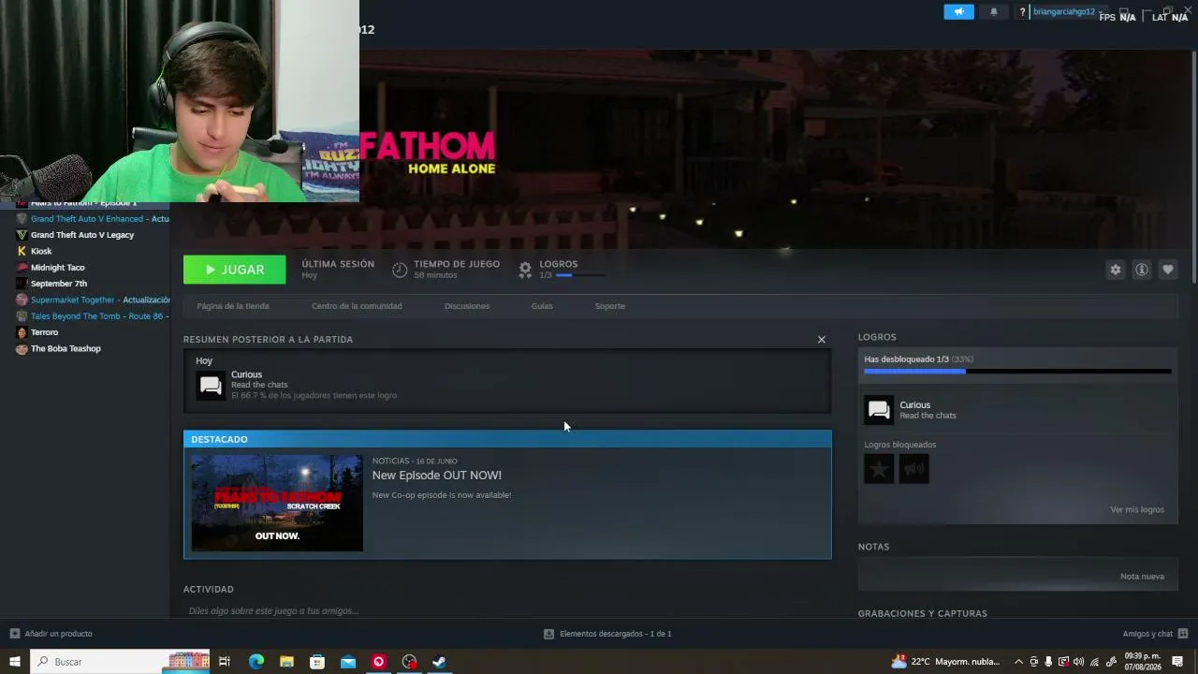Viewport: 1198px width, 674px height.
Task: Open the Windows Start menu
Action: click(x=15, y=662)
